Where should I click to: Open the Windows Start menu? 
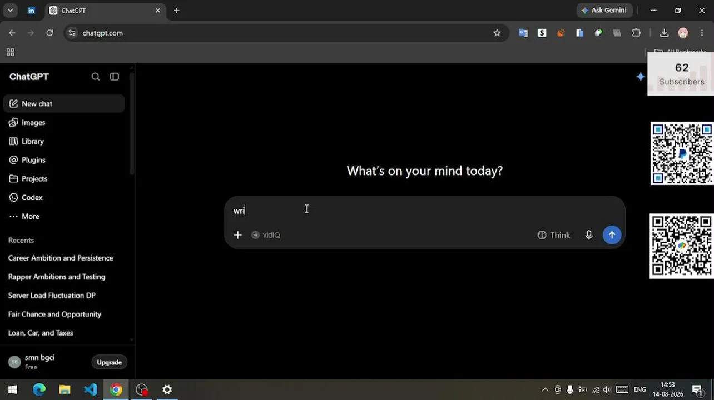click(12, 389)
